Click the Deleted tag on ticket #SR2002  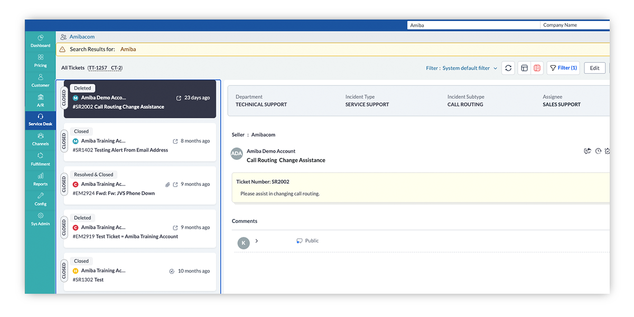[x=82, y=88]
